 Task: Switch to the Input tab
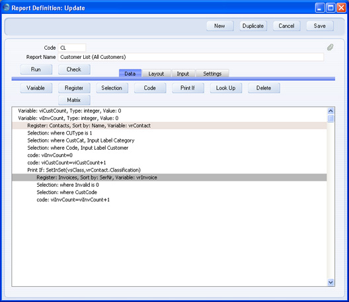pyautogui.click(x=183, y=74)
